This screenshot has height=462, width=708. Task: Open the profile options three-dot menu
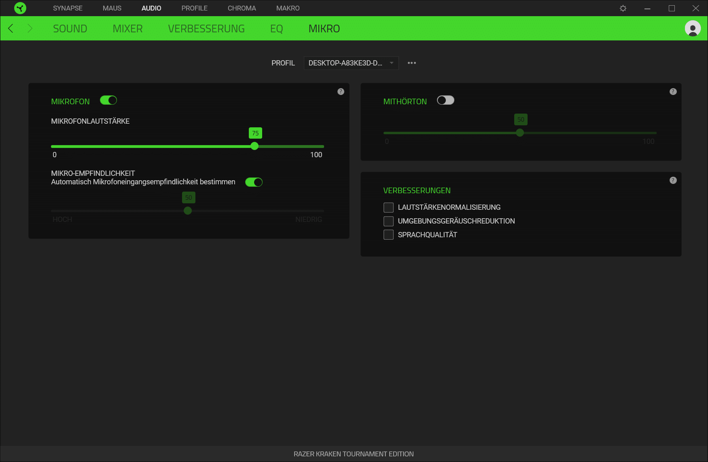(x=412, y=63)
